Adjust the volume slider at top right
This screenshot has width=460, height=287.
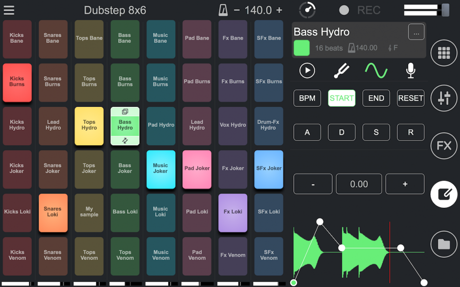point(426,10)
